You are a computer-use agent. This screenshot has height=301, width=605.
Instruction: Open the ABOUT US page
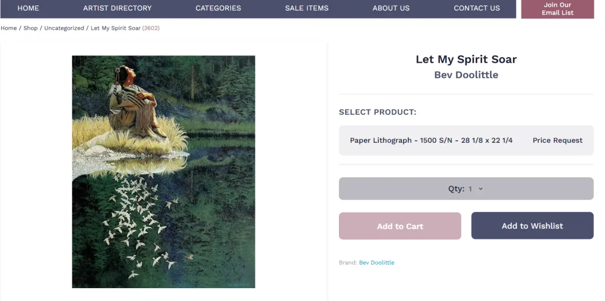click(x=391, y=8)
